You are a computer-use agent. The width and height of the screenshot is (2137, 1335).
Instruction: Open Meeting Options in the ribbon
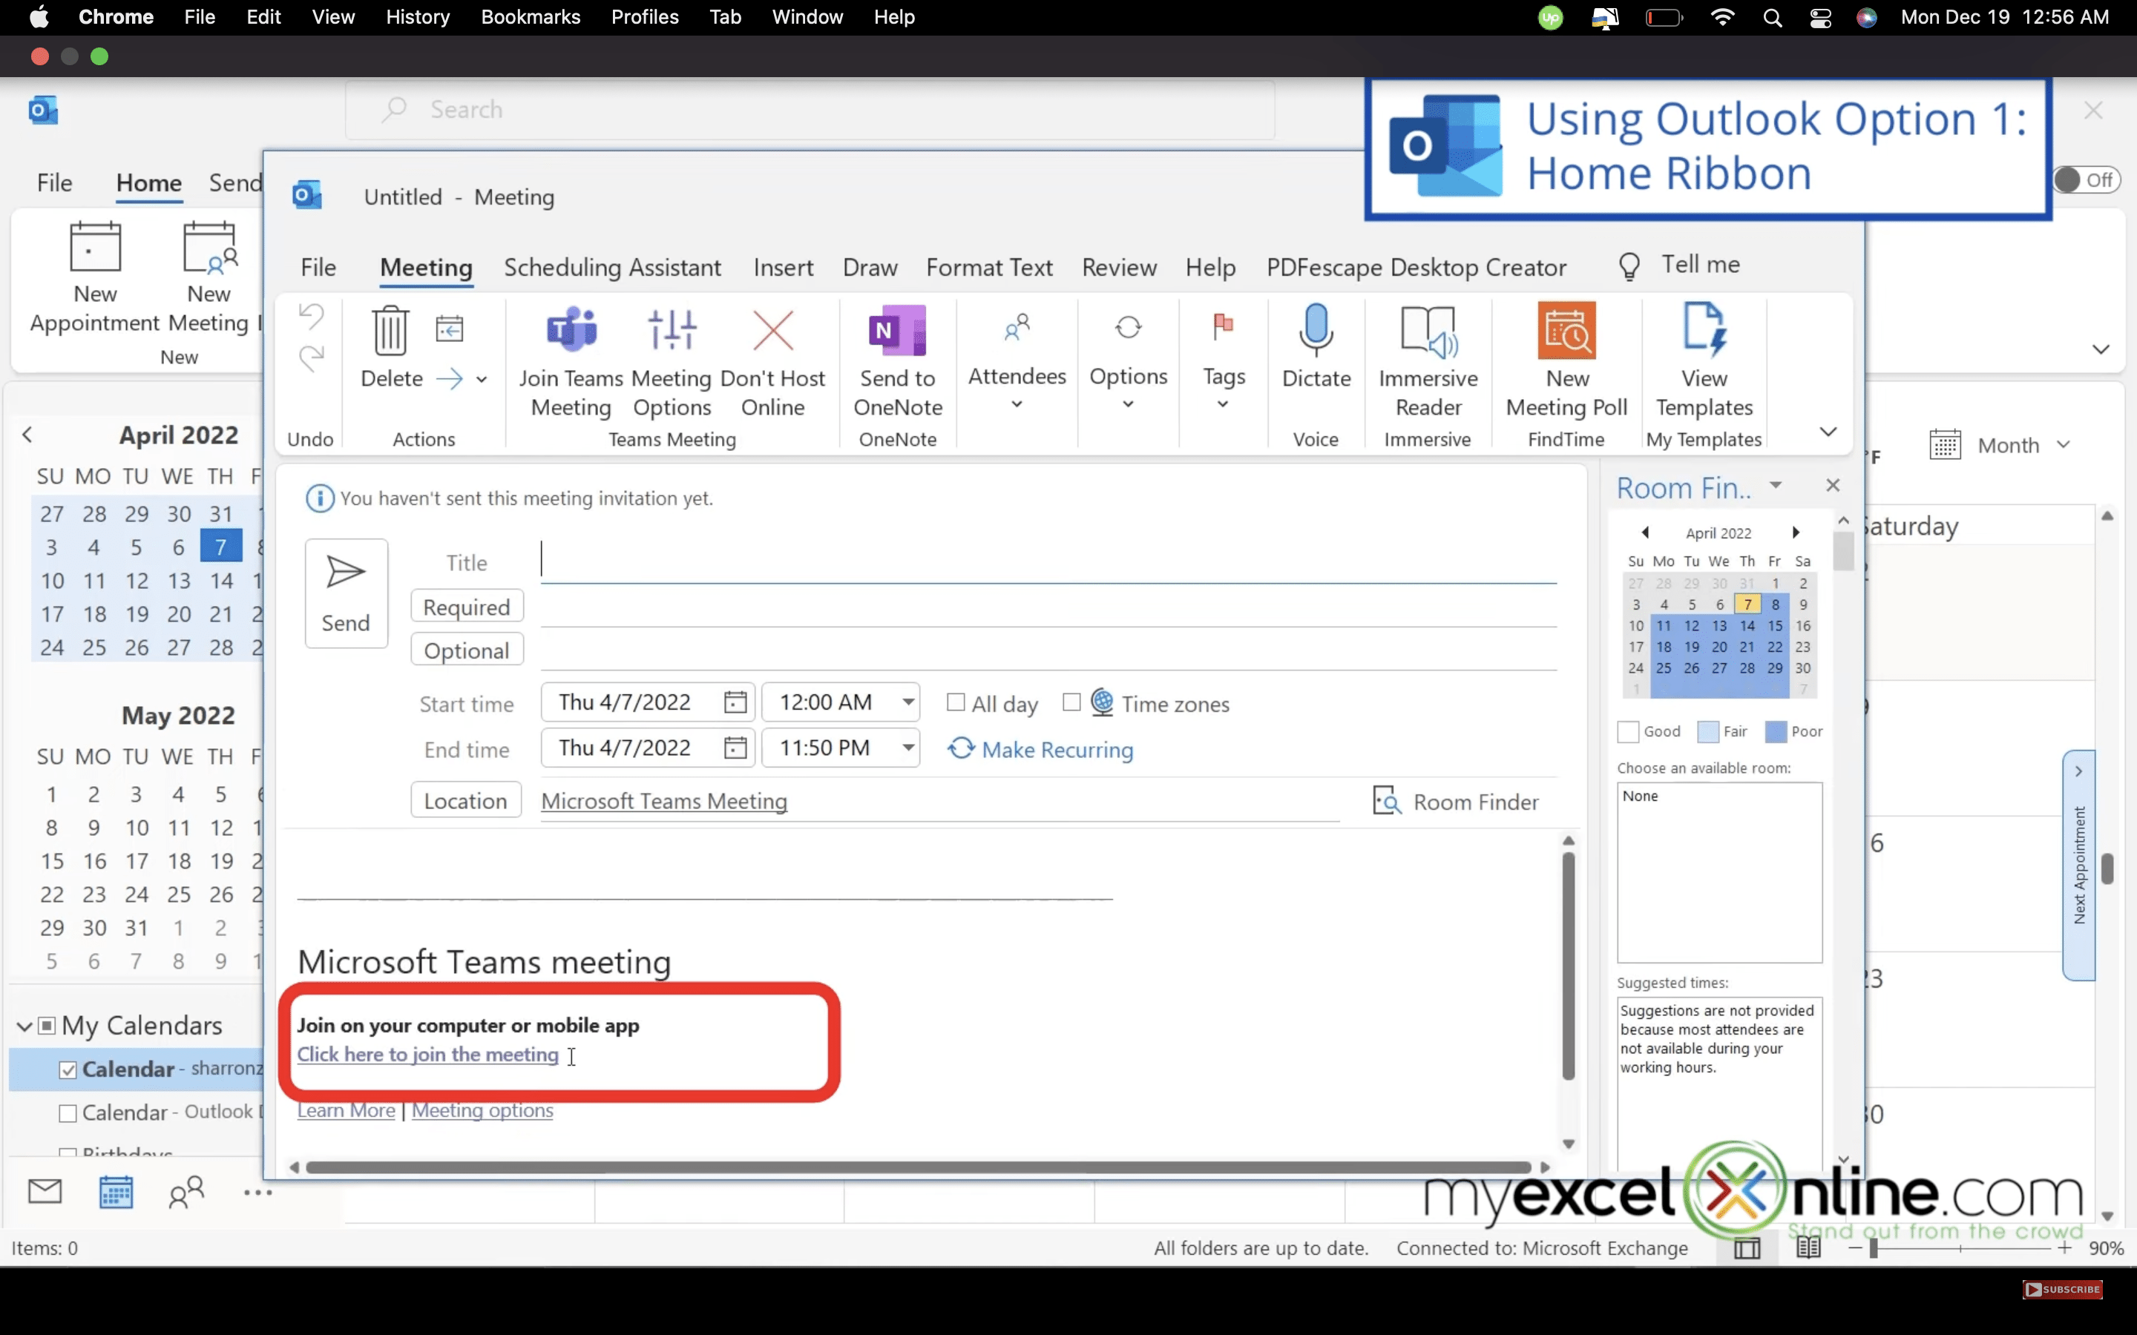click(671, 362)
